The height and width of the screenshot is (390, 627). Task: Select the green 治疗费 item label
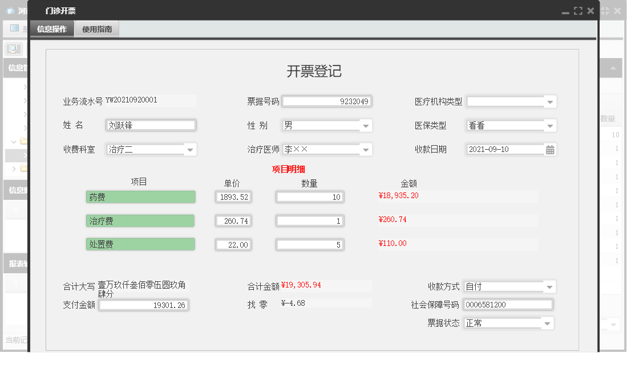(140, 220)
